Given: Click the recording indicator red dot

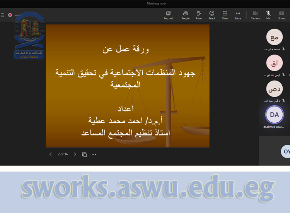Looking at the screenshot, I should click(10, 15).
